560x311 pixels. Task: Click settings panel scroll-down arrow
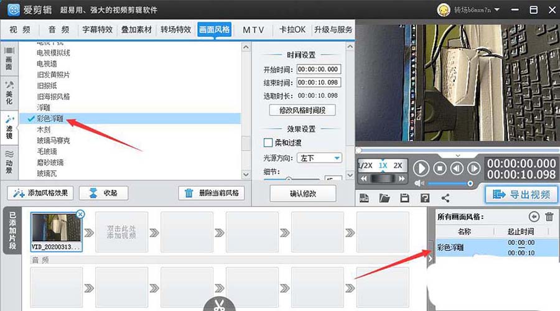click(350, 175)
